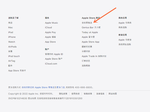The image size is (150, 112).
Task: Open the 高校师生选购 link
Action: (x=125, y=45)
